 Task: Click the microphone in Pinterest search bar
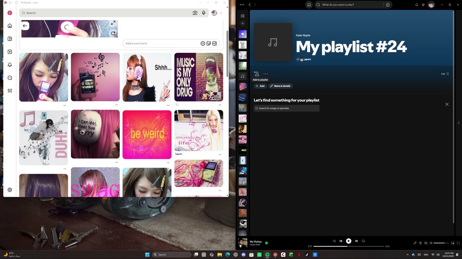pyautogui.click(x=204, y=13)
